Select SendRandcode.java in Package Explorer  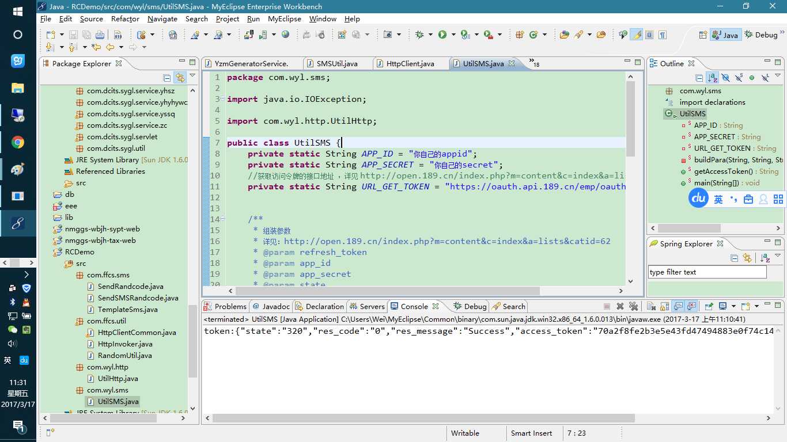click(x=130, y=287)
